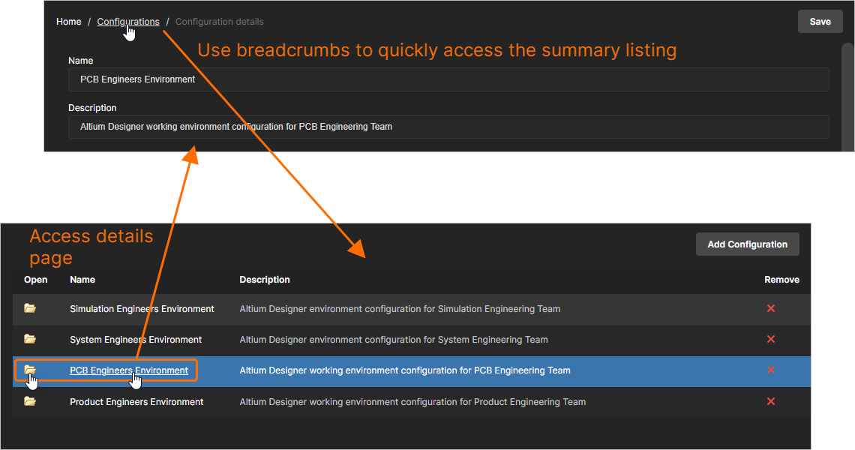The width and height of the screenshot is (855, 450).
Task: Click the Name column header
Action: point(82,280)
